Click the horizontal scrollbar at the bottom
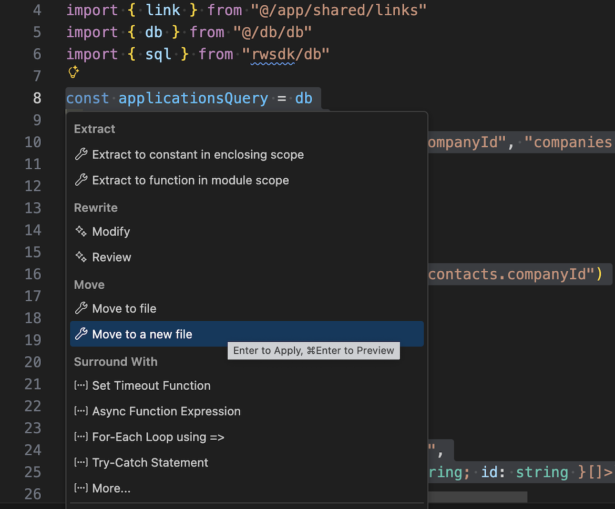 point(477,496)
